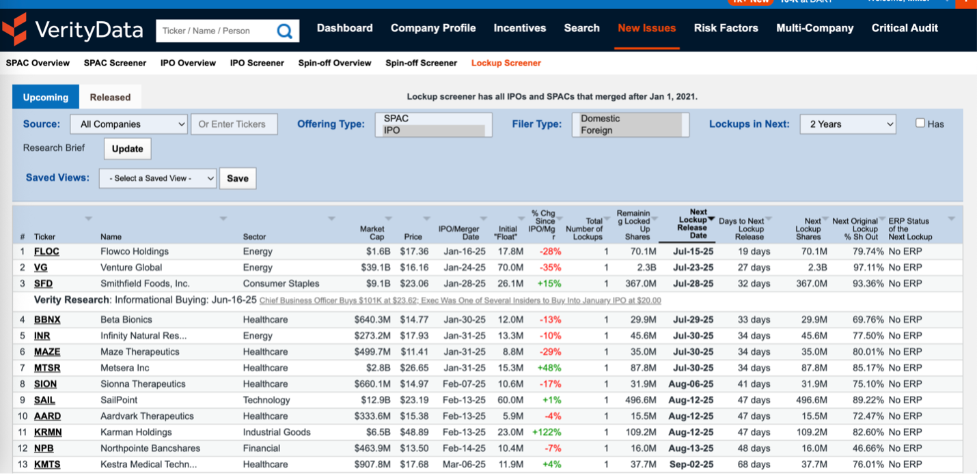Click the magnifier search icon
Screen dimensions: 977x475
click(x=284, y=31)
